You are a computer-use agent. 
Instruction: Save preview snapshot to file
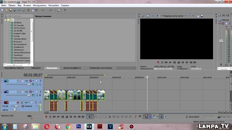tap(202, 16)
